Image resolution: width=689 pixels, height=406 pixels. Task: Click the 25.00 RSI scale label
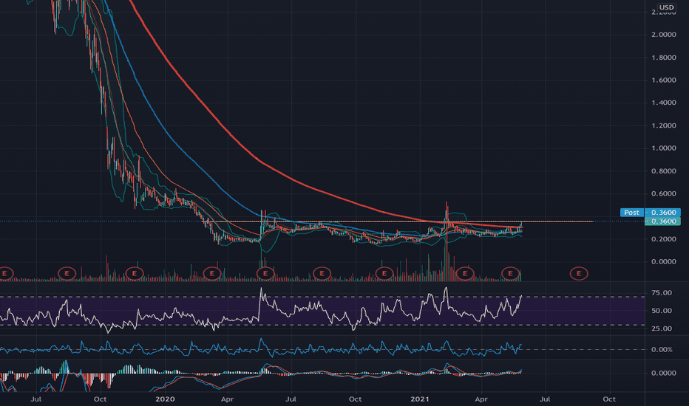pyautogui.click(x=662, y=328)
